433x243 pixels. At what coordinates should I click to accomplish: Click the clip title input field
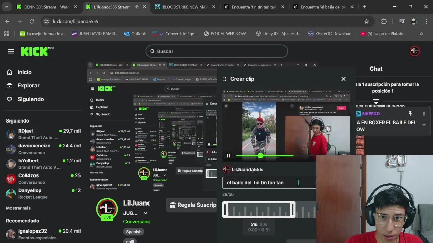click(x=269, y=183)
